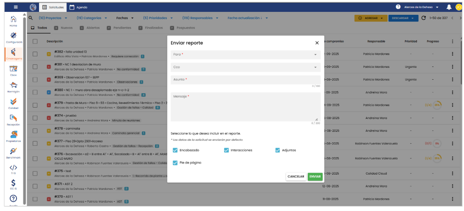The image size is (464, 211).
Task: Select the Pospuestos tab
Action: pyautogui.click(x=182, y=28)
